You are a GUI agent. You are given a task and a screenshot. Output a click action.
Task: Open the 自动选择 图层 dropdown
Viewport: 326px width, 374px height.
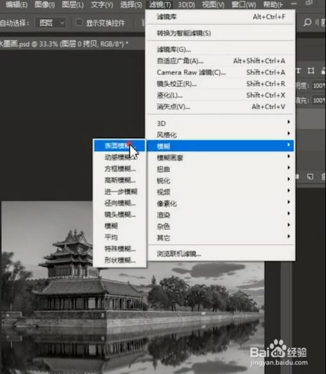click(x=50, y=23)
